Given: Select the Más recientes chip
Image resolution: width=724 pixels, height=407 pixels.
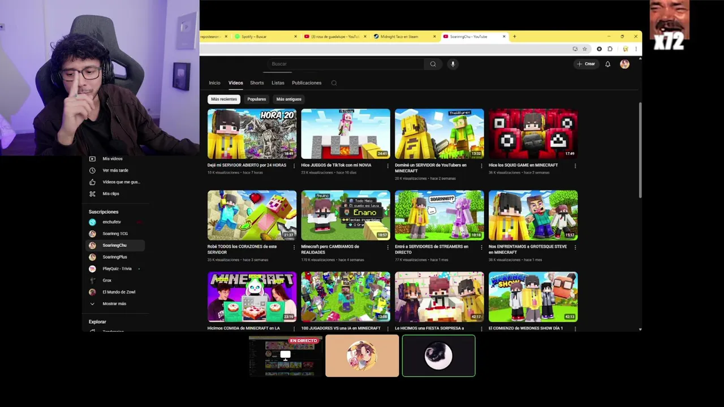Looking at the screenshot, I should point(224,99).
